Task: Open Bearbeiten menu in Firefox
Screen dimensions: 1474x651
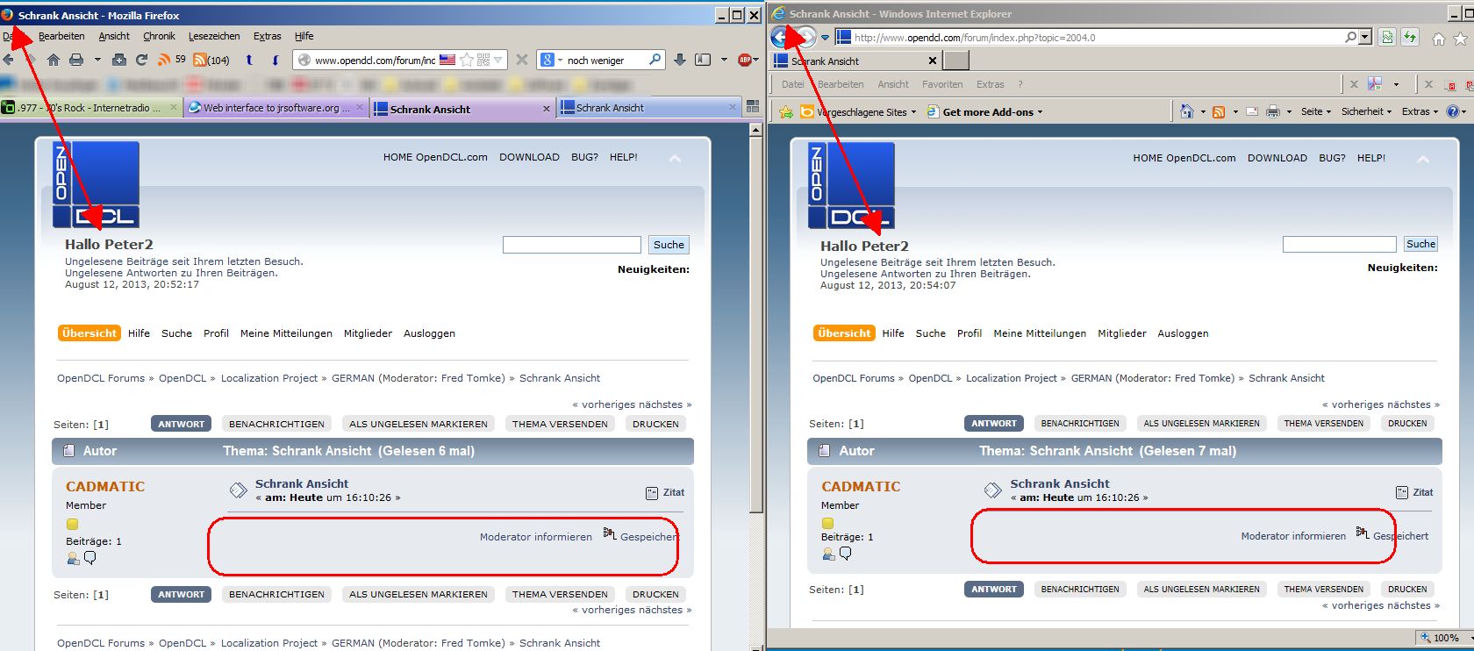Action: click(x=61, y=36)
